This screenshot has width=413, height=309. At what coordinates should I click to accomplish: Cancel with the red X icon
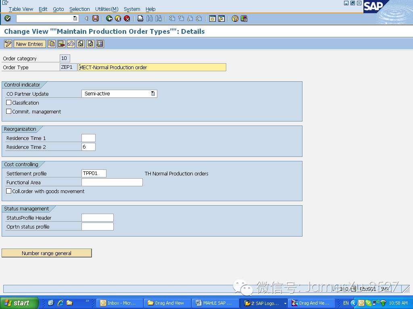click(x=127, y=19)
